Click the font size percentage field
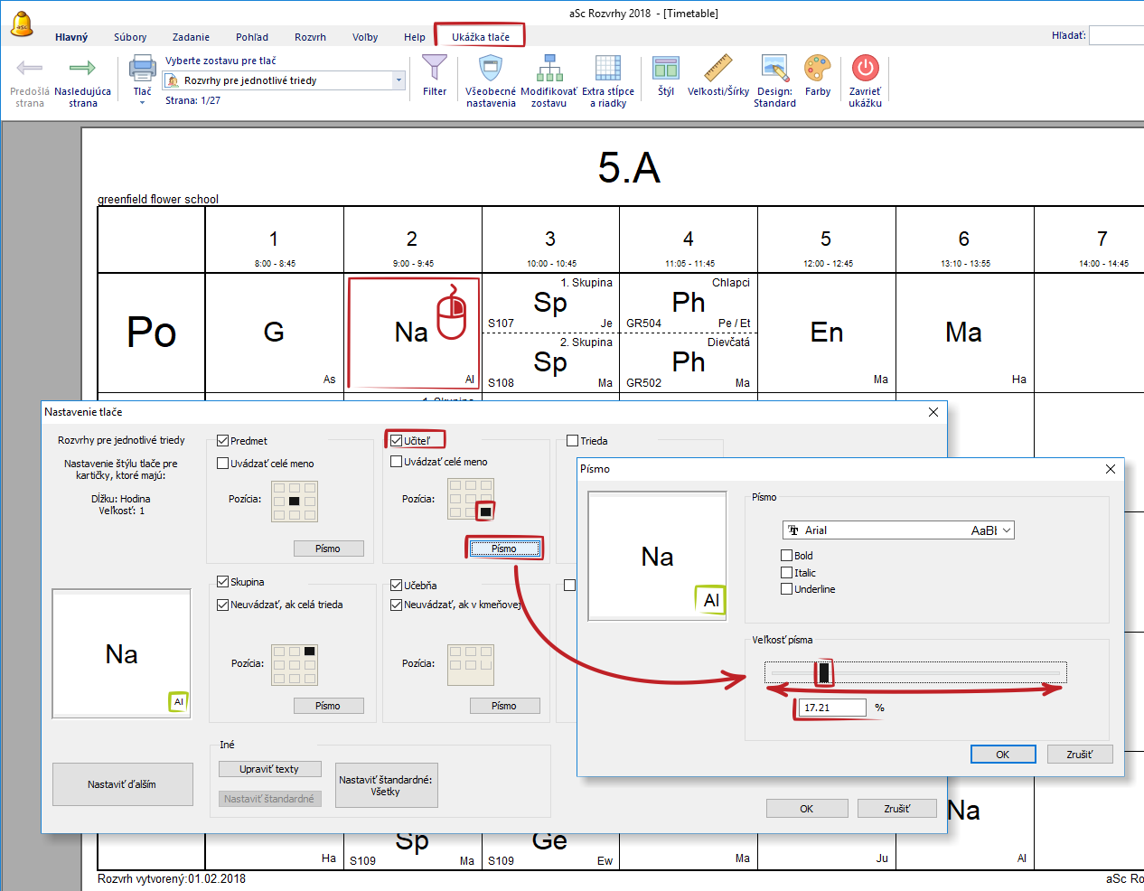The width and height of the screenshot is (1144, 891). point(832,708)
